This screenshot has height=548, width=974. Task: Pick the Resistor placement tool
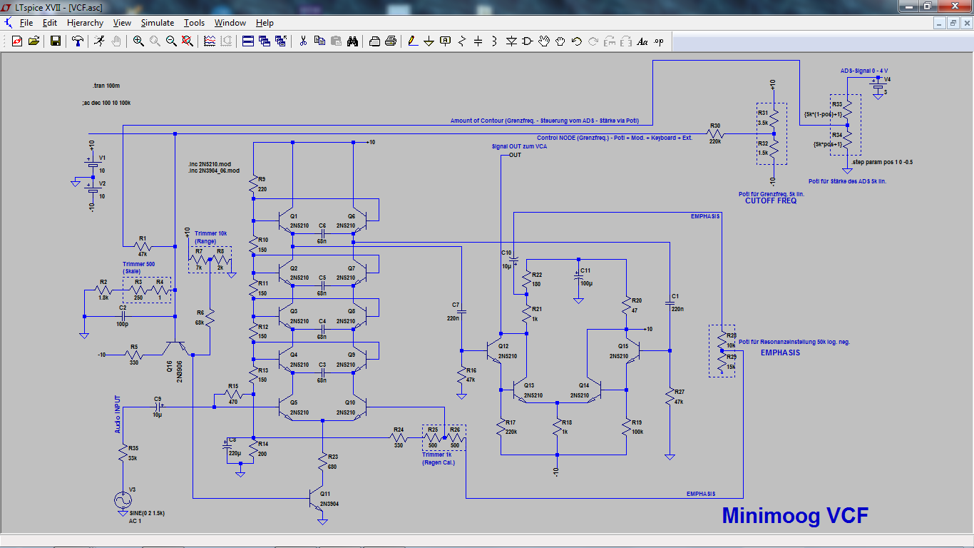pos(462,41)
